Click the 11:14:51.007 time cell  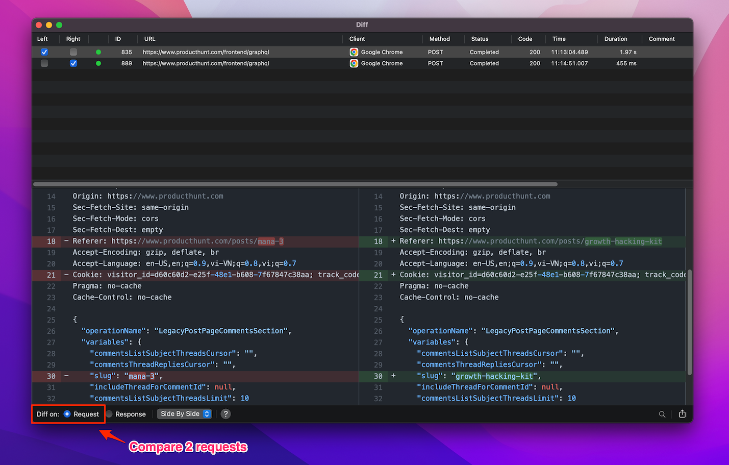click(x=569, y=63)
